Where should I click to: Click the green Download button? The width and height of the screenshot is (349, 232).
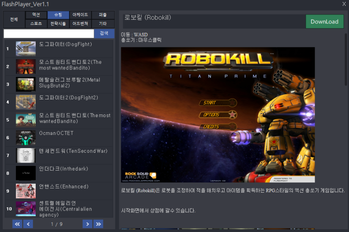coord(325,22)
